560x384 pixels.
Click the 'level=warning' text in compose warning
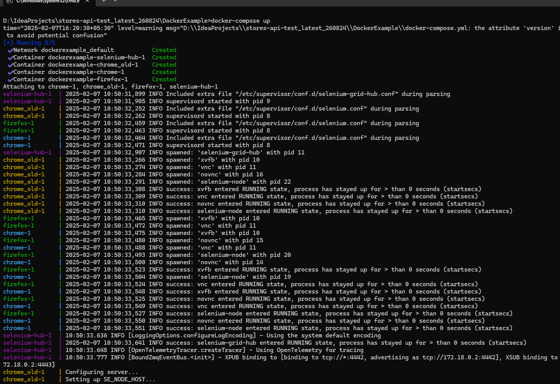[x=140, y=28]
